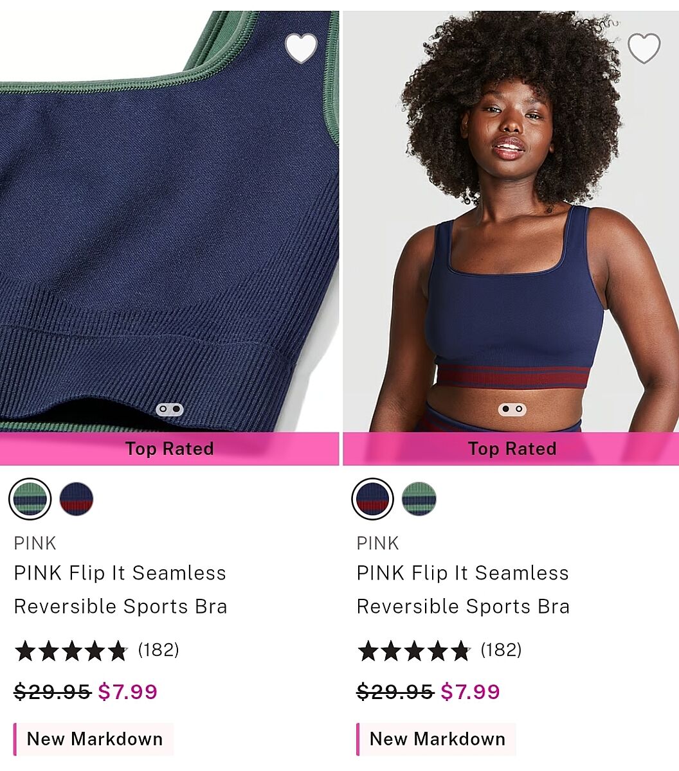Click right product $7.99 sale price
The image size is (679, 771).
point(471,692)
